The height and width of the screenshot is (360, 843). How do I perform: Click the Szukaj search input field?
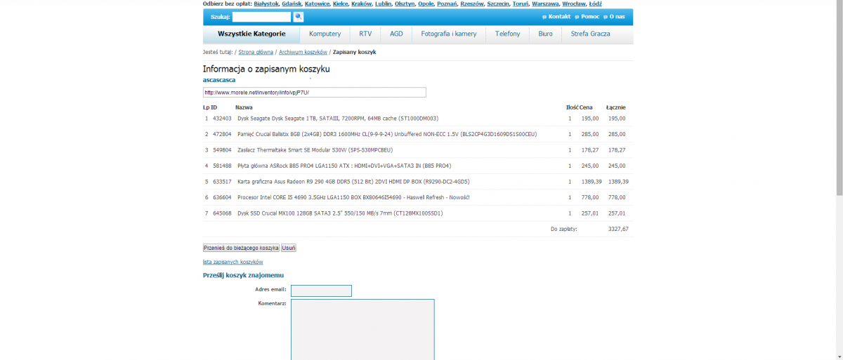tap(261, 17)
